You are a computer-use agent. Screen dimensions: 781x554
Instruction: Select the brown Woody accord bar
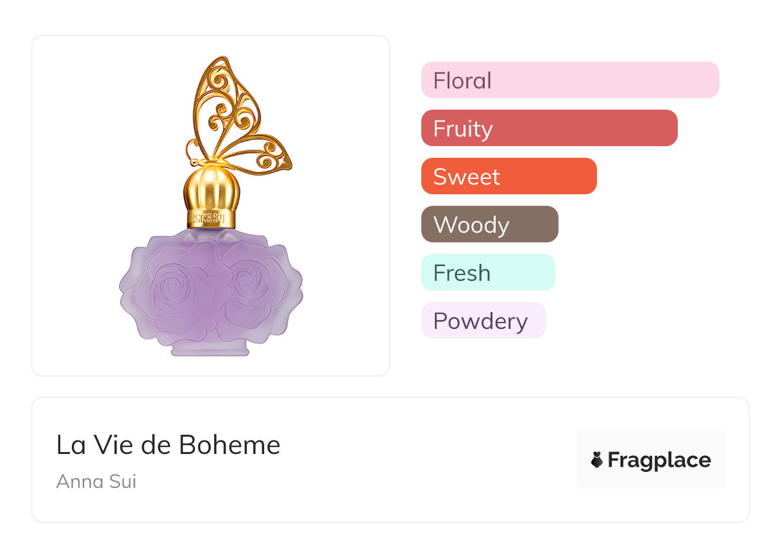click(x=489, y=224)
